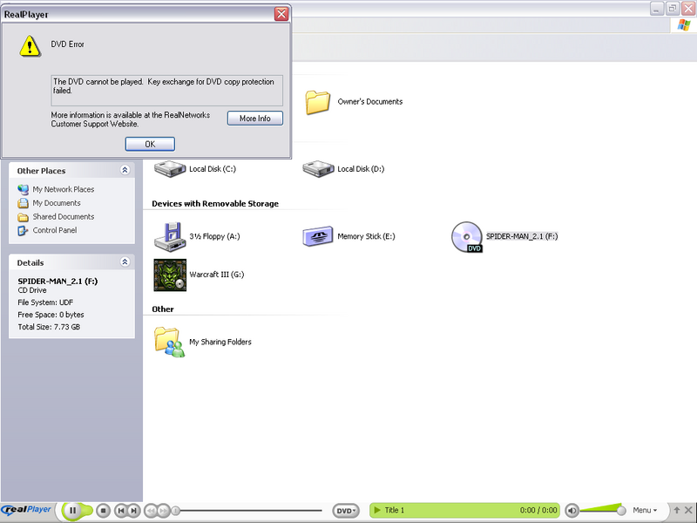Screen dimensions: 697x523
Task: Select Local Disk (D:) drive icon
Action: tap(318, 169)
